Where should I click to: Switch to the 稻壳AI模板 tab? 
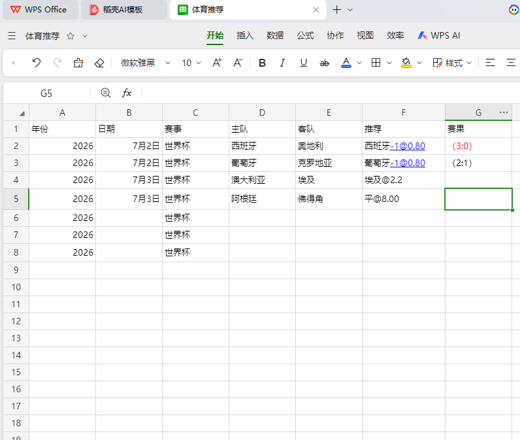pyautogui.click(x=124, y=10)
